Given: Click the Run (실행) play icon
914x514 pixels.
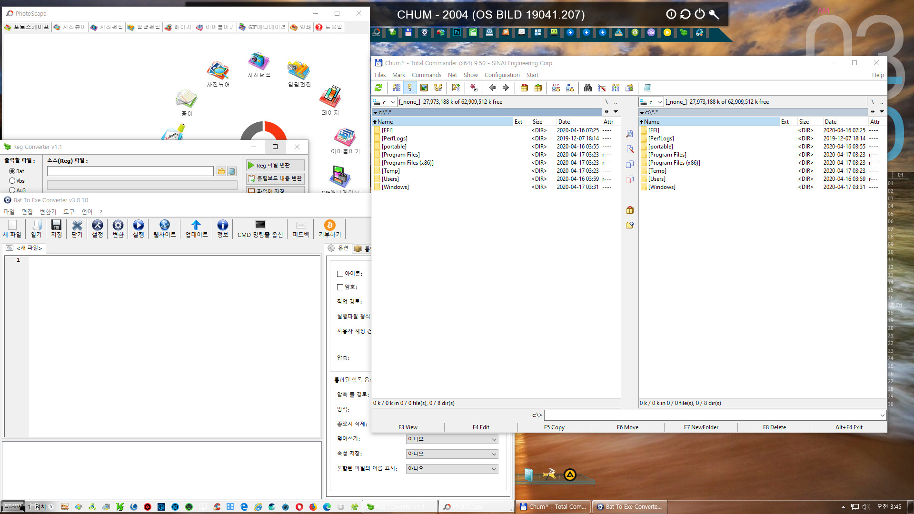Looking at the screenshot, I should pyautogui.click(x=139, y=228).
